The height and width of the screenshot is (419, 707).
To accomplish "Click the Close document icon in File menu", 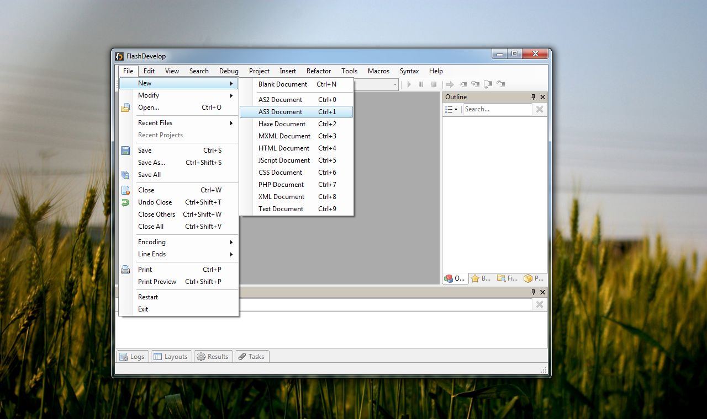I will coord(125,190).
